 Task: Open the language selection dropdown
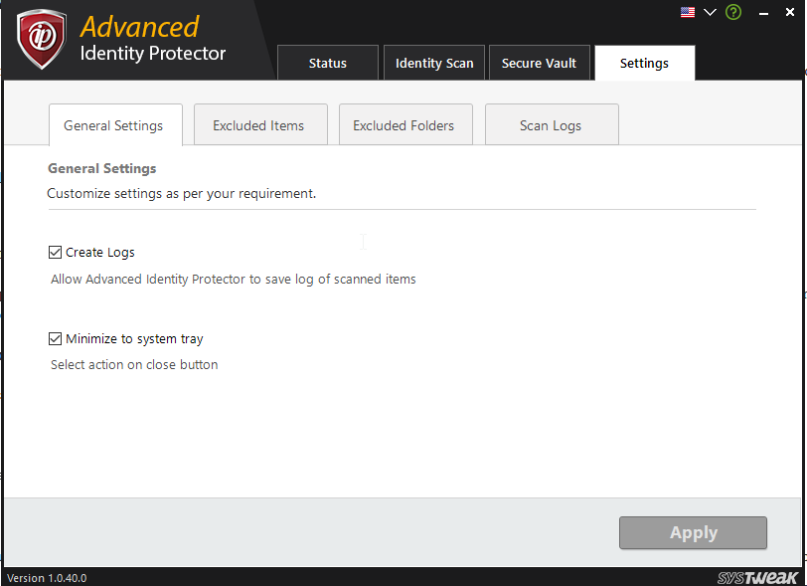[687, 12]
